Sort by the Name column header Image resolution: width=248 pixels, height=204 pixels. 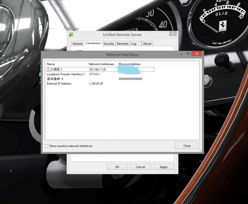click(x=66, y=64)
